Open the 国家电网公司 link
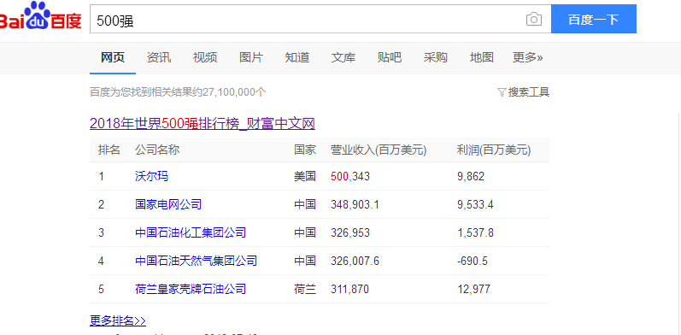 168,204
